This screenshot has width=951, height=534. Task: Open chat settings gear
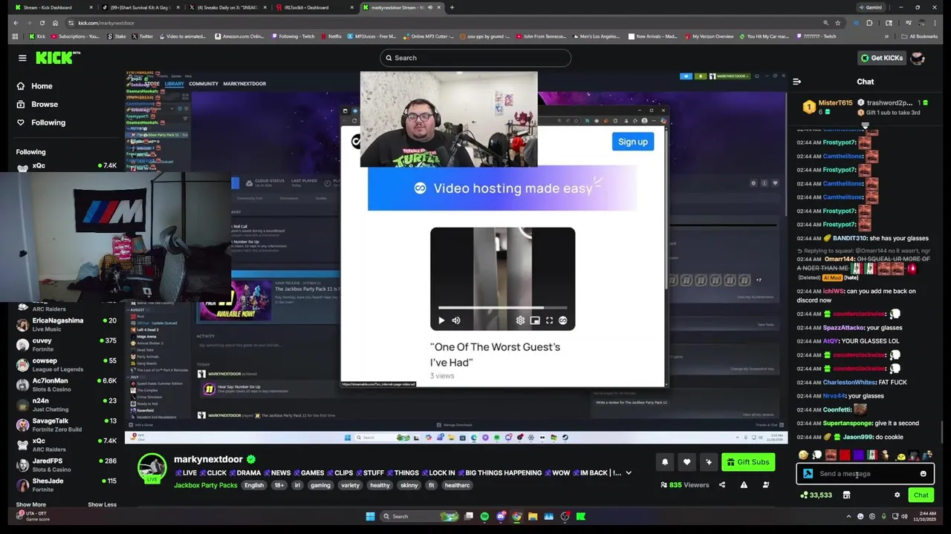(x=897, y=495)
